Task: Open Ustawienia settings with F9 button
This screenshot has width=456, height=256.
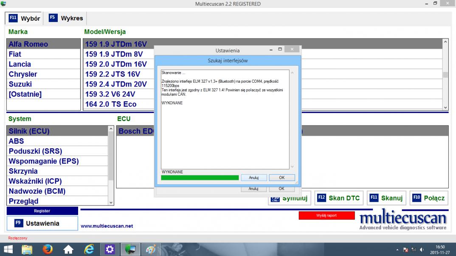Action: (x=42, y=223)
